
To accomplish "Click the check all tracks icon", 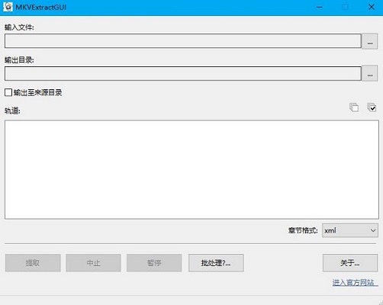I will pos(372,108).
